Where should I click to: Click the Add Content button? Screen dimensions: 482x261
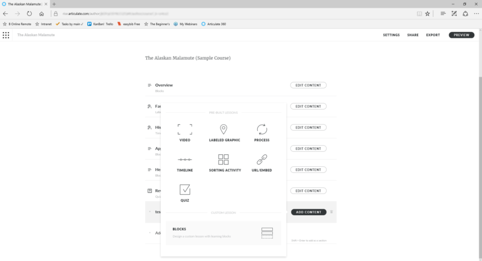click(308, 212)
